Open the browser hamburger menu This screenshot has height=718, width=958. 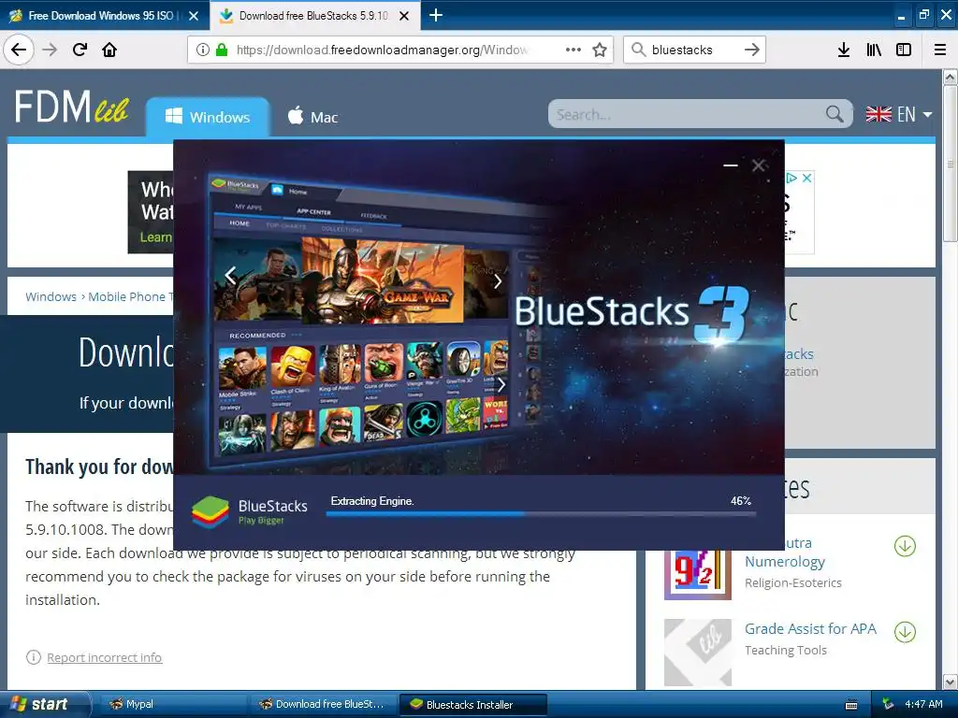[x=940, y=50]
